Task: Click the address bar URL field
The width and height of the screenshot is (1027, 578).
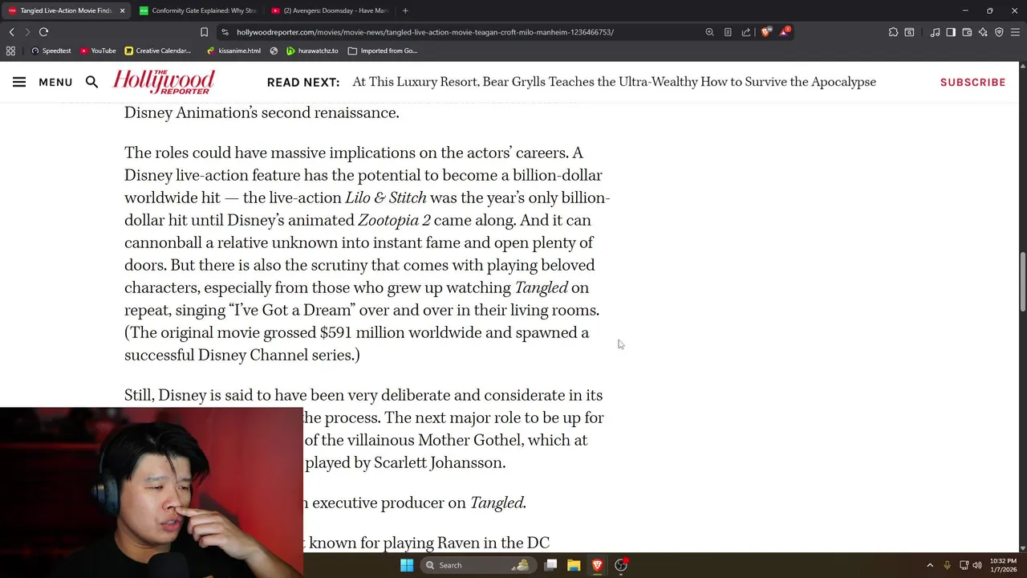Action: [465, 32]
